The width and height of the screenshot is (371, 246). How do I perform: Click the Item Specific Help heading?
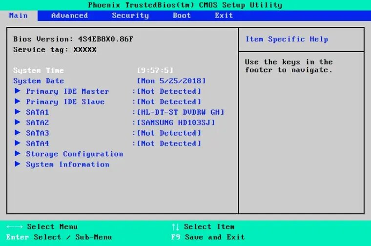(x=287, y=39)
